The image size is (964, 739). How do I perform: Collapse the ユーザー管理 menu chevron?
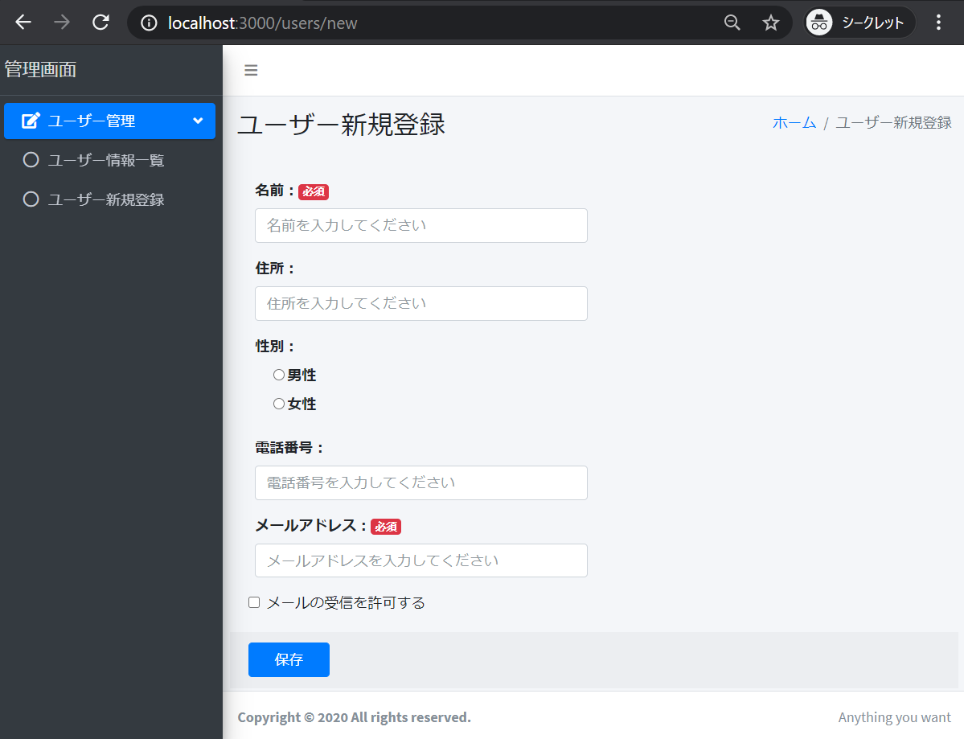pyautogui.click(x=198, y=121)
